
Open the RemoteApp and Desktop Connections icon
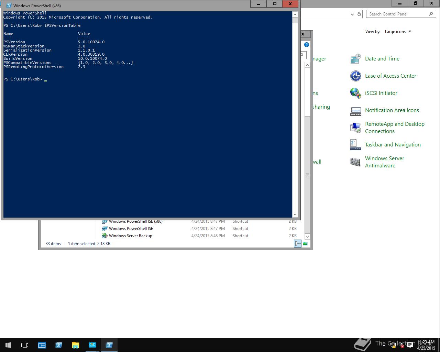355,128
